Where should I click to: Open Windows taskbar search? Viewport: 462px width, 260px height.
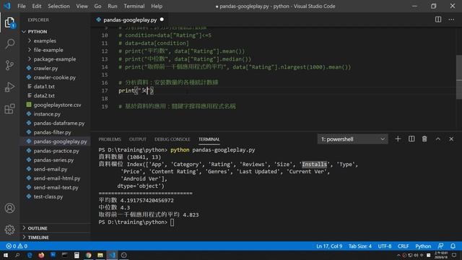click(x=17, y=255)
